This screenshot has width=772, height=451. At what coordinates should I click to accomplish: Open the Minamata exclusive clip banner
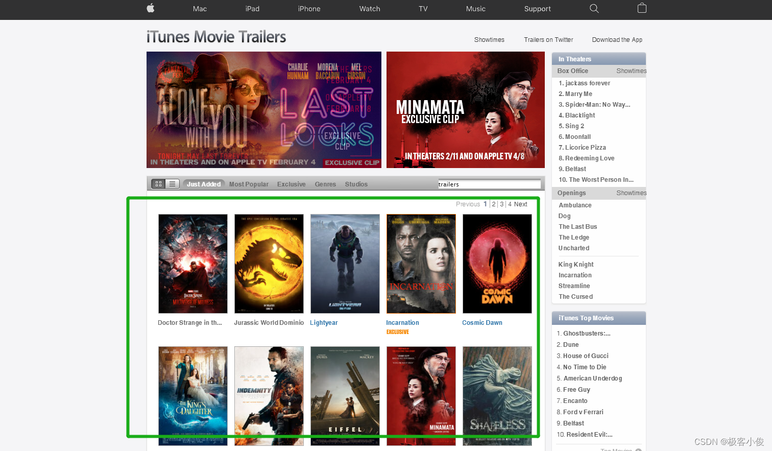click(466, 110)
